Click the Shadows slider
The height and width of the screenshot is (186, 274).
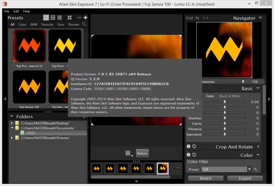click(225, 118)
